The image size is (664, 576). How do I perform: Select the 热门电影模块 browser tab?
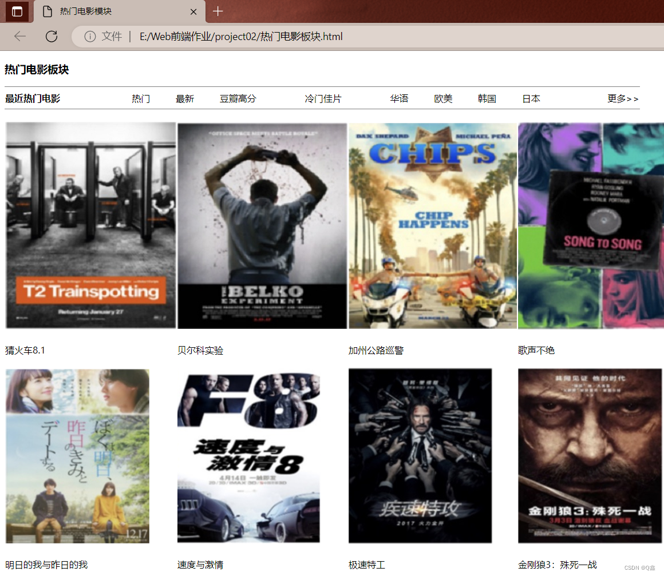click(120, 11)
